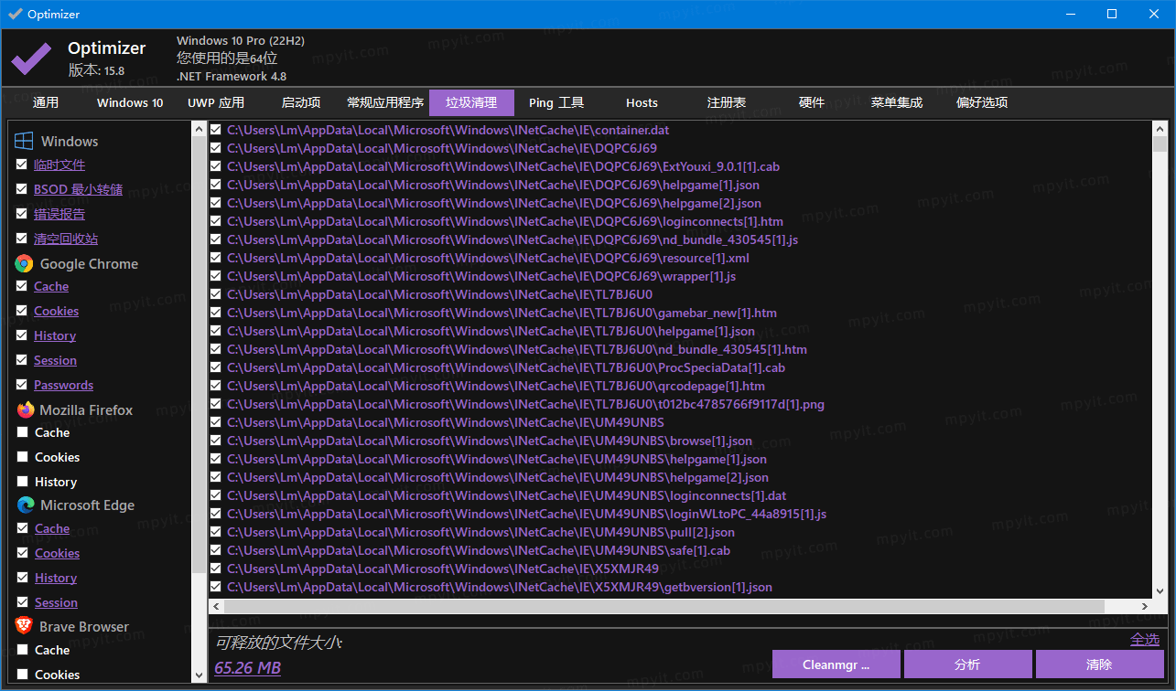This screenshot has width=1176, height=691.
Task: Click the Cleanmgr ... button
Action: [836, 664]
